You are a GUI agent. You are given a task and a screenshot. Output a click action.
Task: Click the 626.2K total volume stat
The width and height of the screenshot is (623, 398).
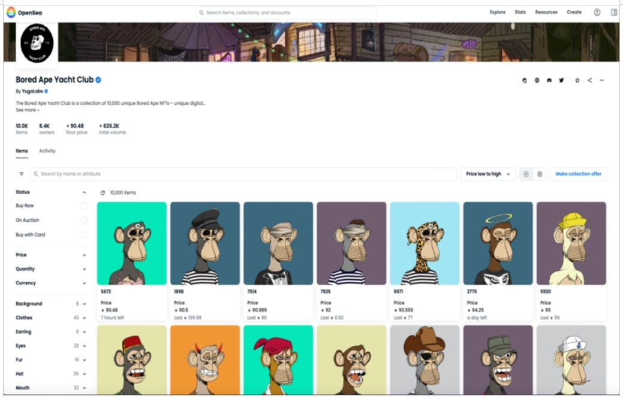coord(112,129)
